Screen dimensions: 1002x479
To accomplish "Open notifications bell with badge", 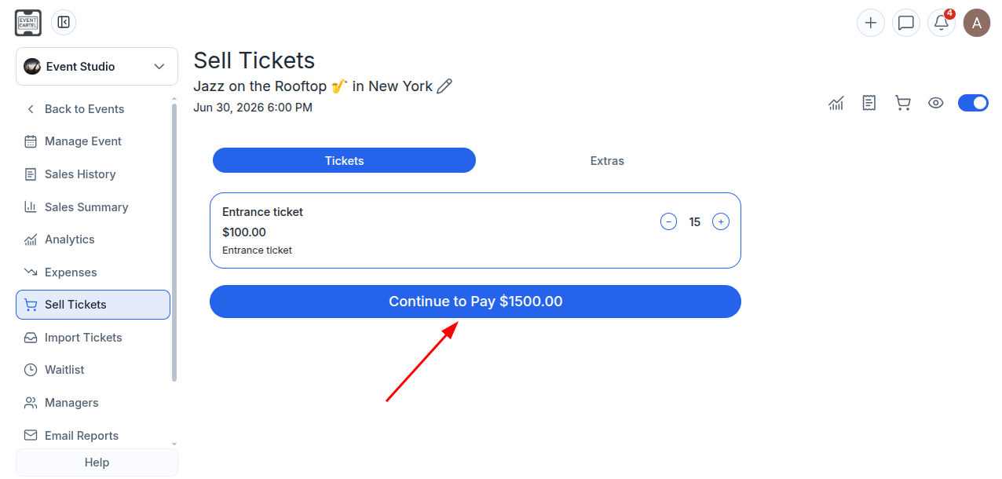I will (x=942, y=23).
